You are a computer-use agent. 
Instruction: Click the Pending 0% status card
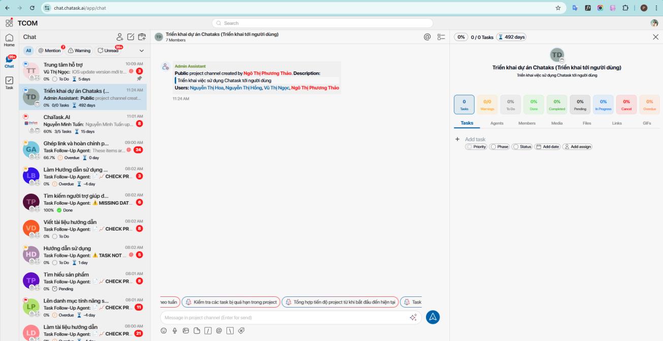(580, 104)
